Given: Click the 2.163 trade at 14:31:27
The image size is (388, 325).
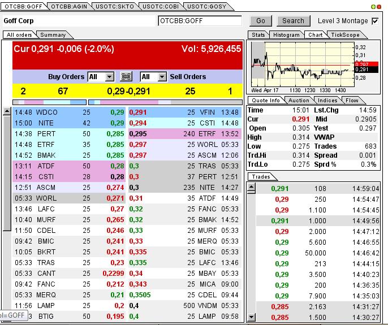Looking at the screenshot, I should pos(317,307).
